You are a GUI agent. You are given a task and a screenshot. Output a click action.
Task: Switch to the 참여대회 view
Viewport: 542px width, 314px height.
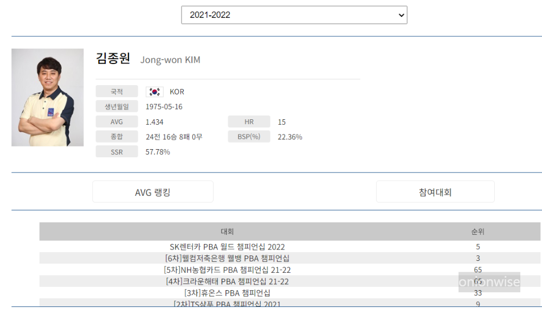point(435,191)
